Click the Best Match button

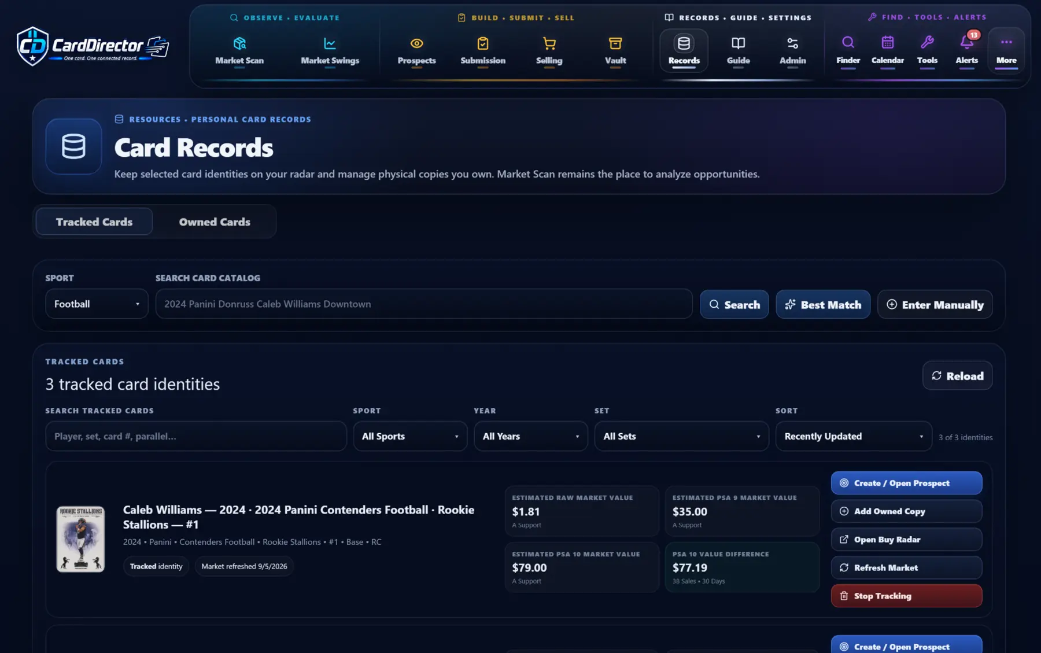(823, 304)
